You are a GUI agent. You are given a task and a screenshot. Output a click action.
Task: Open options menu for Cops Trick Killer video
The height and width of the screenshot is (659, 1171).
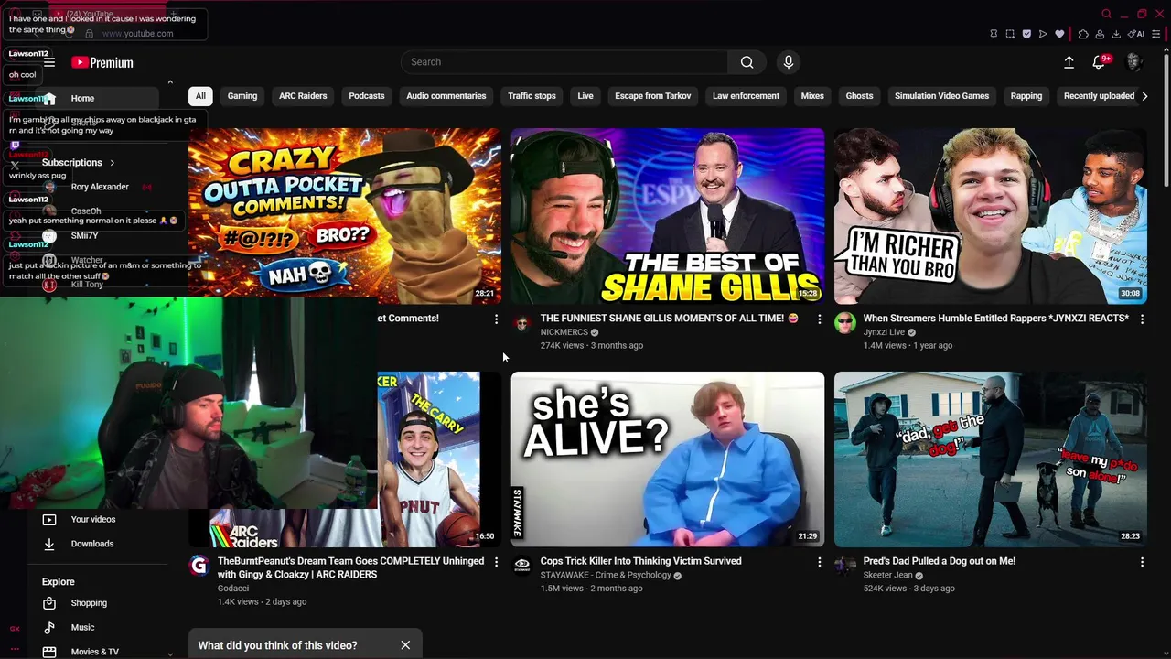pos(819,562)
